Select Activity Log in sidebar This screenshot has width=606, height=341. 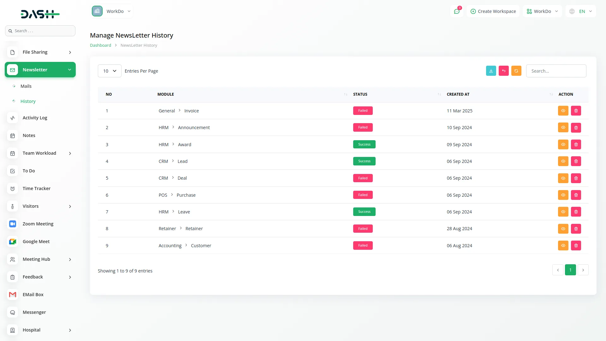(35, 118)
